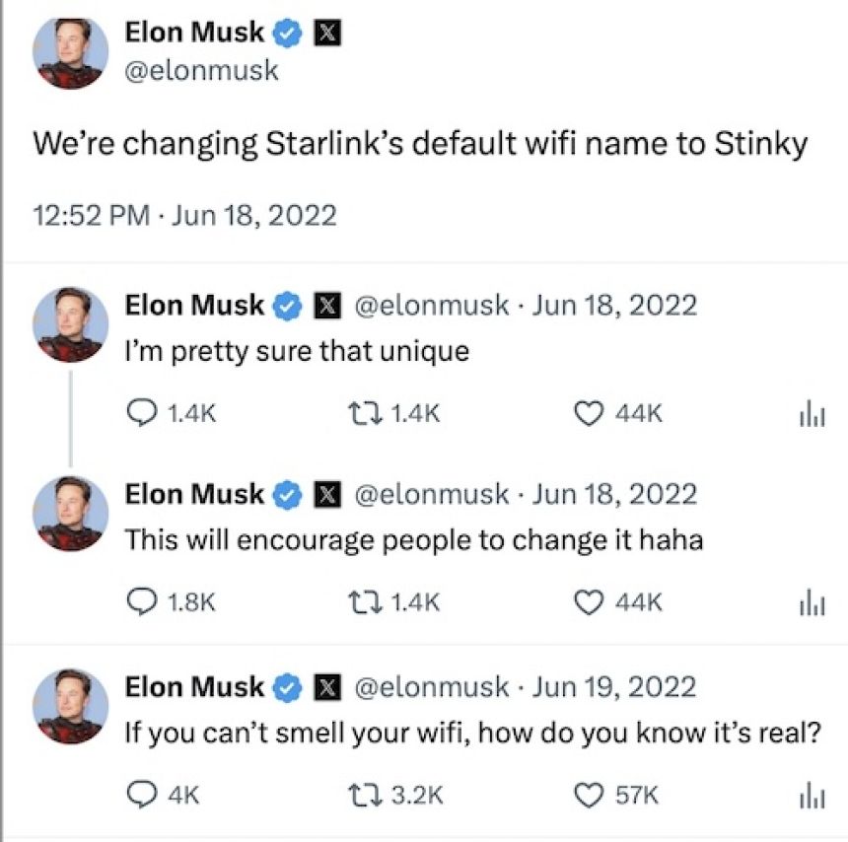Show analytics for the "smell your wifi" post
This screenshot has height=842, width=848.
coord(809,795)
